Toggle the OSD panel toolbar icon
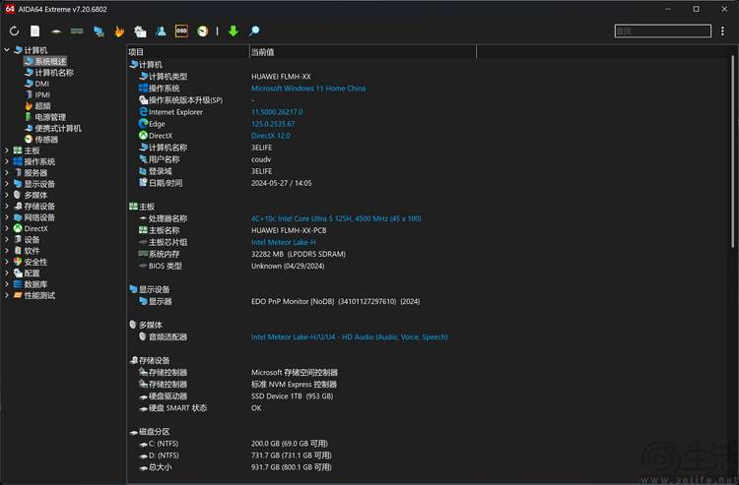 point(181,31)
